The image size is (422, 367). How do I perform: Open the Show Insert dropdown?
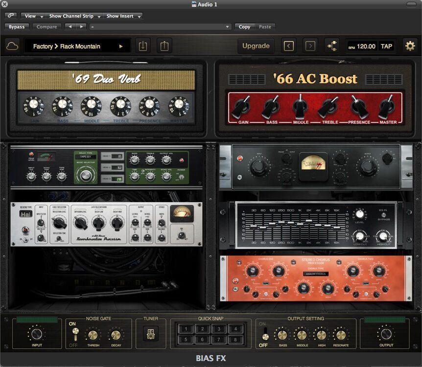point(123,16)
